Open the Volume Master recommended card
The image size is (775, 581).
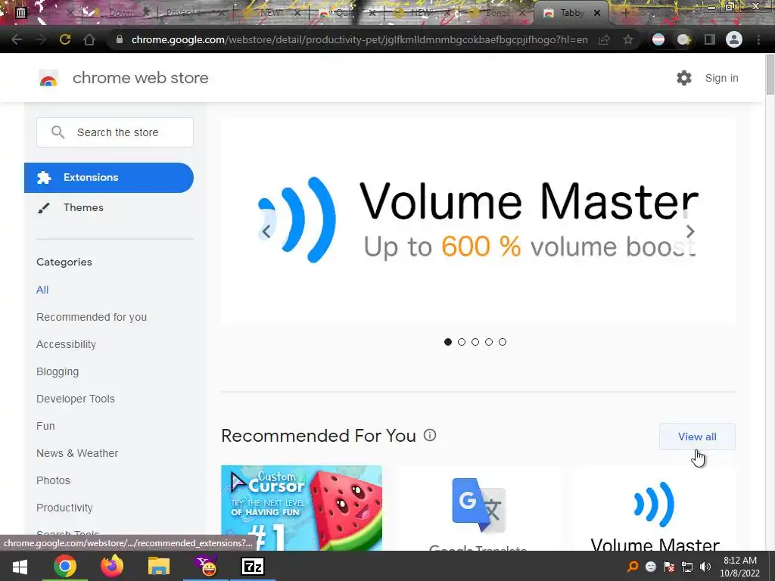pos(655,508)
